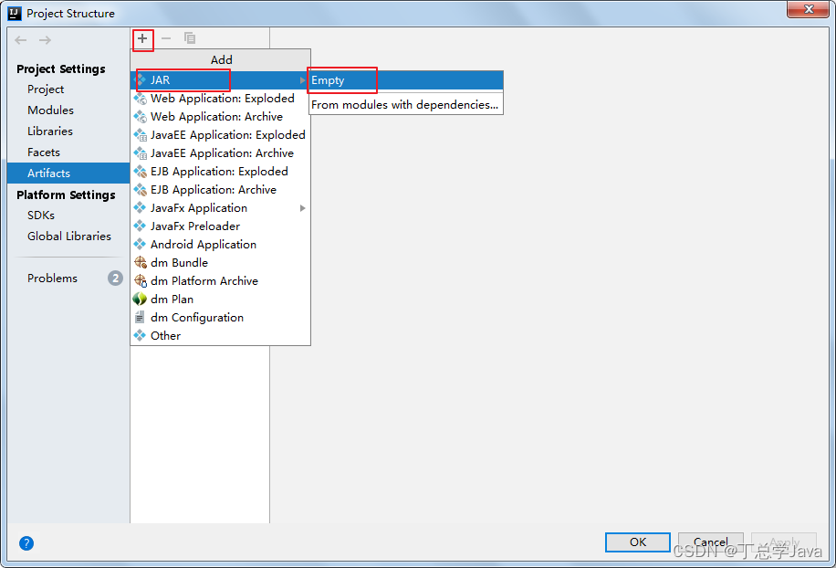Click the JavaEE Application: Archive icon
This screenshot has height=568, width=836.
[140, 153]
